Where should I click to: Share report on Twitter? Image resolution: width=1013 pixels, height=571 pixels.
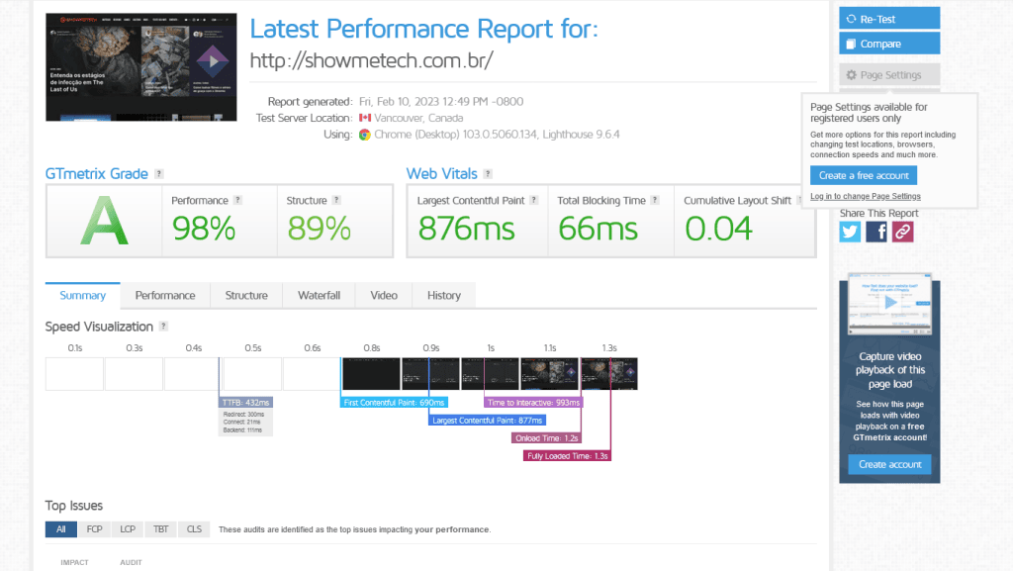850,232
